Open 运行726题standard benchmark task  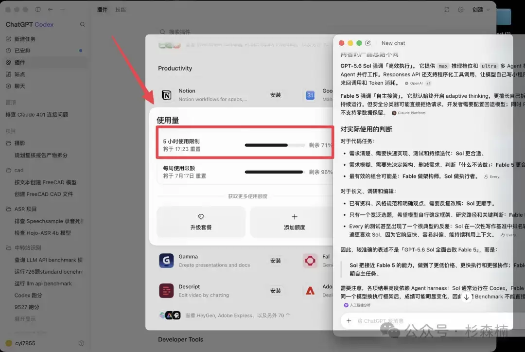tap(49, 272)
